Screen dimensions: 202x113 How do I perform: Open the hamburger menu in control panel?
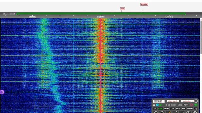pos(154,105)
